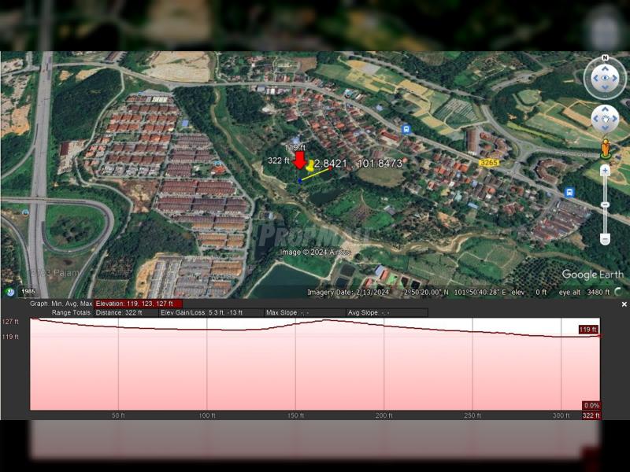
Task: Click the zoom slider handle
Action: tap(605, 205)
